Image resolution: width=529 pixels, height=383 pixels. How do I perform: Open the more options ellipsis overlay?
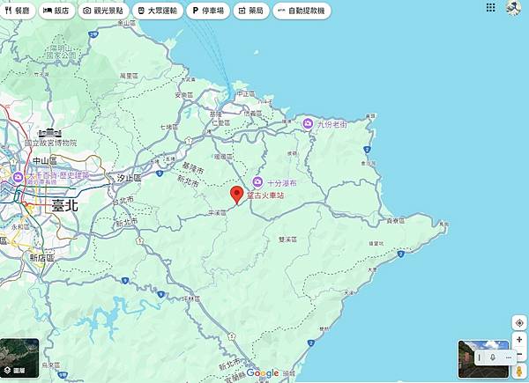509,357
